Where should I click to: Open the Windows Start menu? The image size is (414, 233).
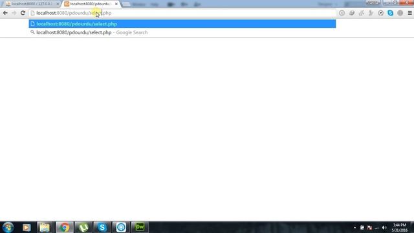(x=8, y=227)
